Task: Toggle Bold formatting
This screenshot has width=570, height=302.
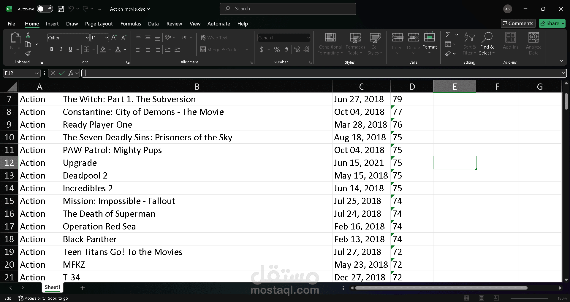Action: pyautogui.click(x=52, y=49)
